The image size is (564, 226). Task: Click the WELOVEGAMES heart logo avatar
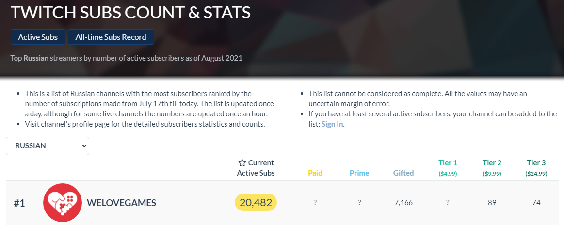[63, 203]
